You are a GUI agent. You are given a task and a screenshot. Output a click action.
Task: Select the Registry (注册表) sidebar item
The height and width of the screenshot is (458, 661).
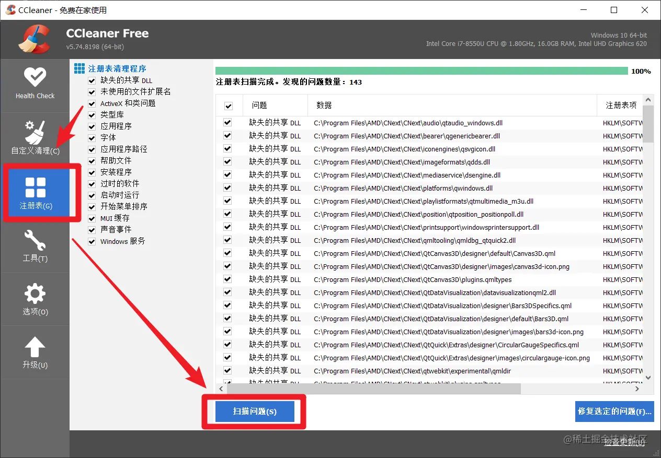36,192
